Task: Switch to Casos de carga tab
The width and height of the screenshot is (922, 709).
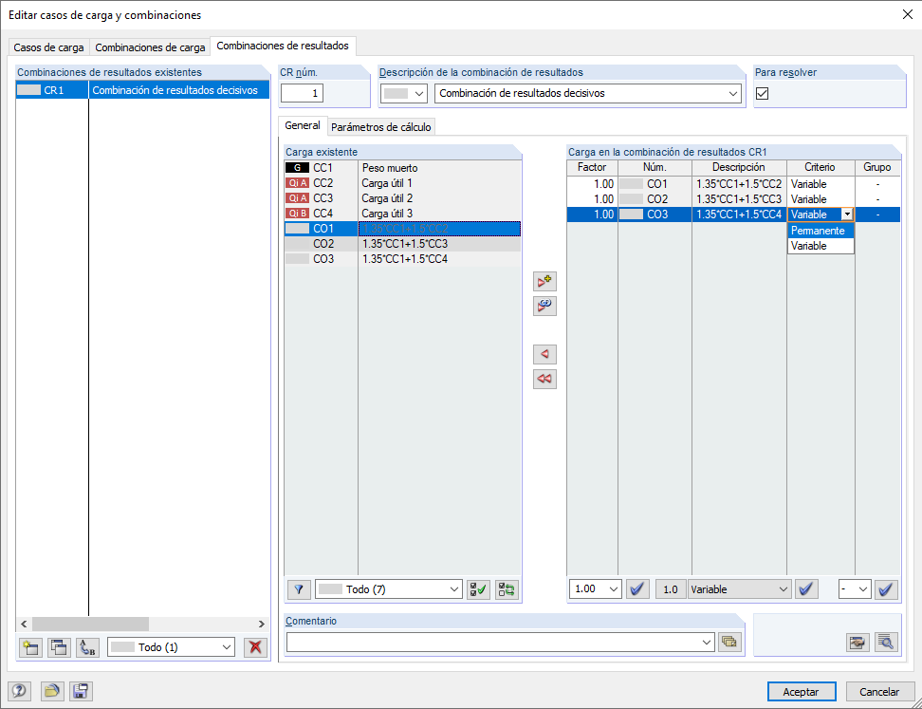Action: click(48, 47)
